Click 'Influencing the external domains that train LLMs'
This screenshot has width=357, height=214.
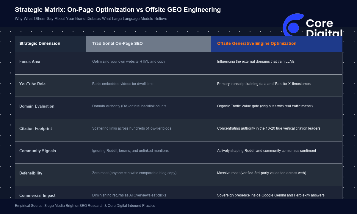click(x=256, y=62)
